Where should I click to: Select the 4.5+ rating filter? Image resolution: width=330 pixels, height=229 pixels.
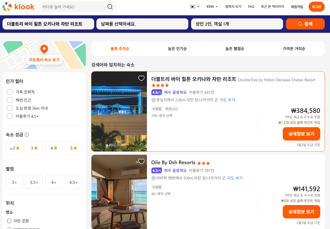[x=74, y=182]
